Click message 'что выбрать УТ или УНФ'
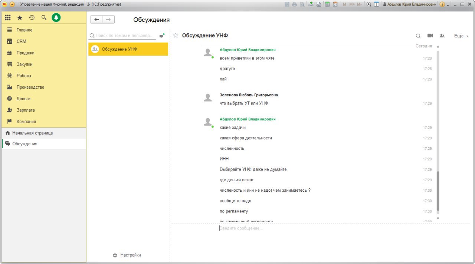475x264 pixels. [244, 103]
